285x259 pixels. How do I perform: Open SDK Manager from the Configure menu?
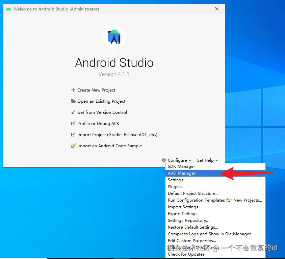point(215,166)
